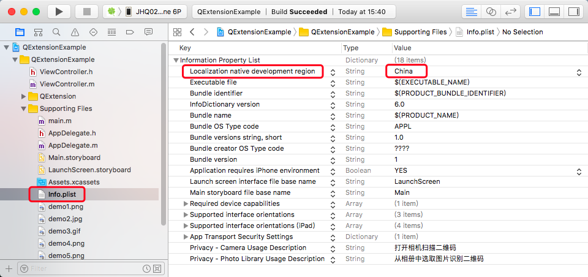Click Info.plist in the jump bar
588x277 pixels.
click(475, 32)
